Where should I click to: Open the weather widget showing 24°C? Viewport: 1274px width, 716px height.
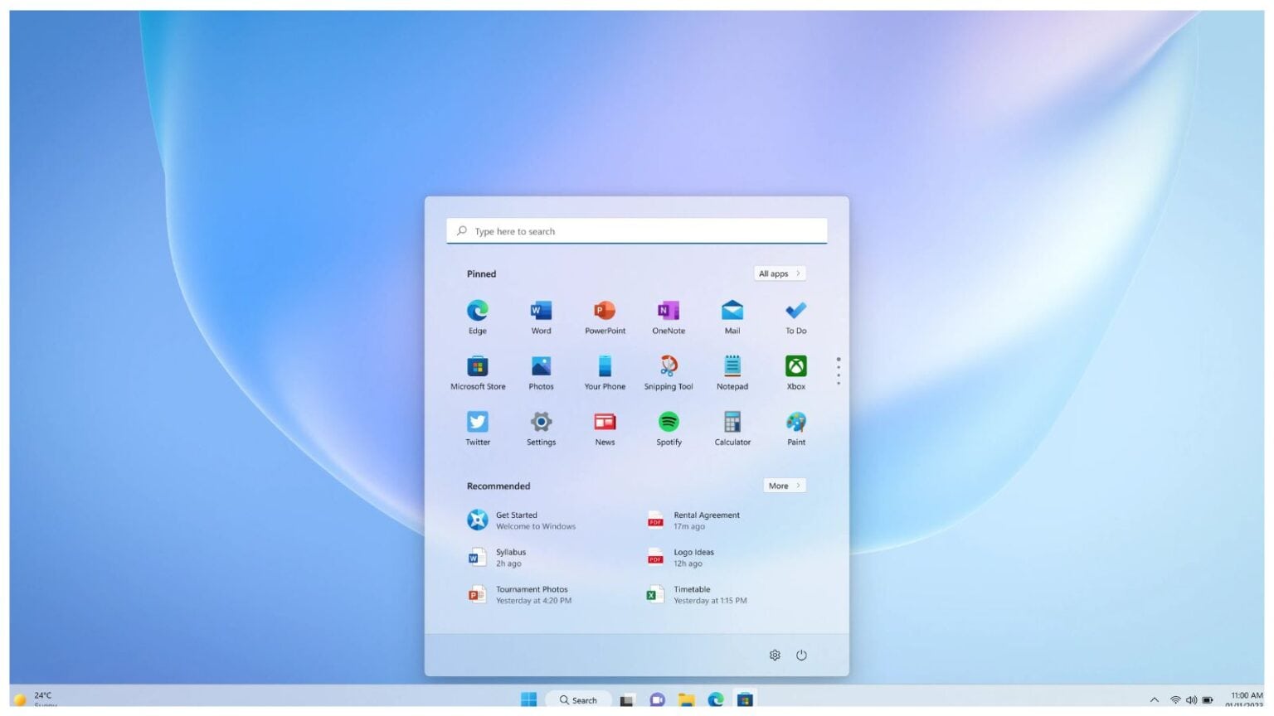point(35,699)
